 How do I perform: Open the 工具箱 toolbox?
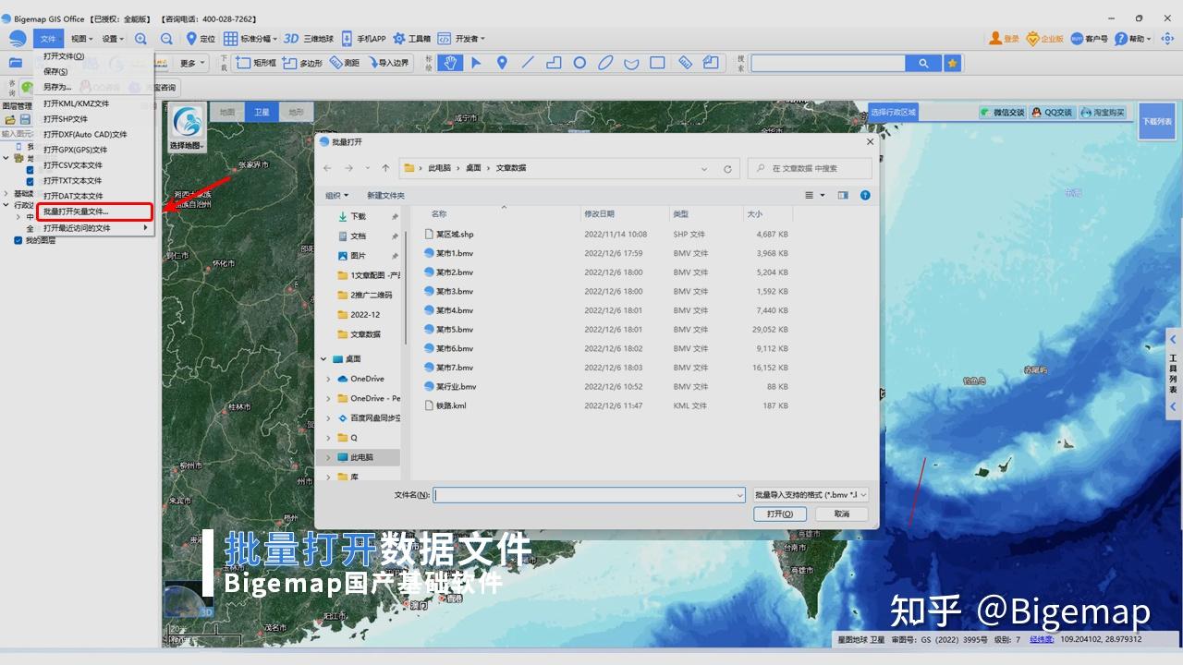(417, 39)
